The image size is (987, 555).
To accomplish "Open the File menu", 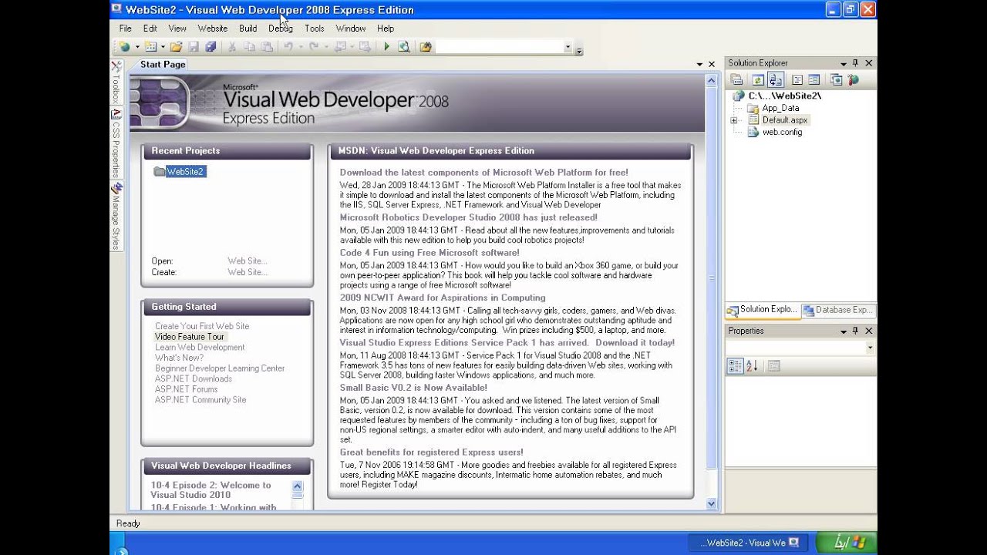I will click(125, 29).
